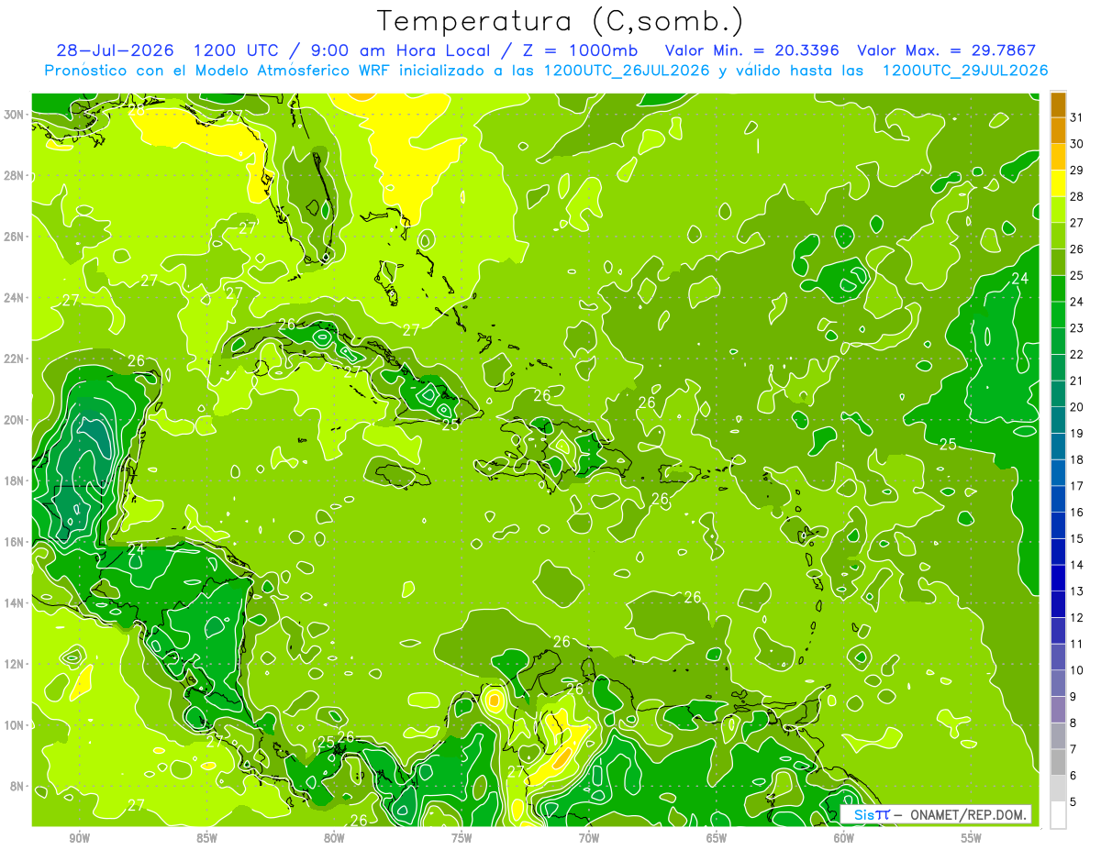Click the number 31 on the color scale

pos(1077,117)
